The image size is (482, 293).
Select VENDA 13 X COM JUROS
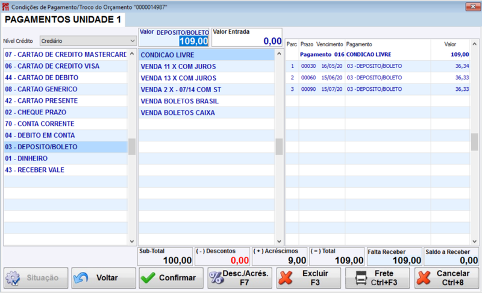[207, 78]
